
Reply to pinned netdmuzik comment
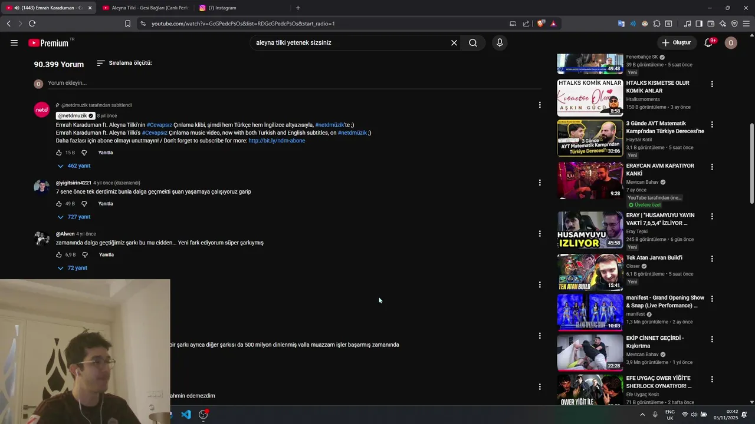pos(106,153)
